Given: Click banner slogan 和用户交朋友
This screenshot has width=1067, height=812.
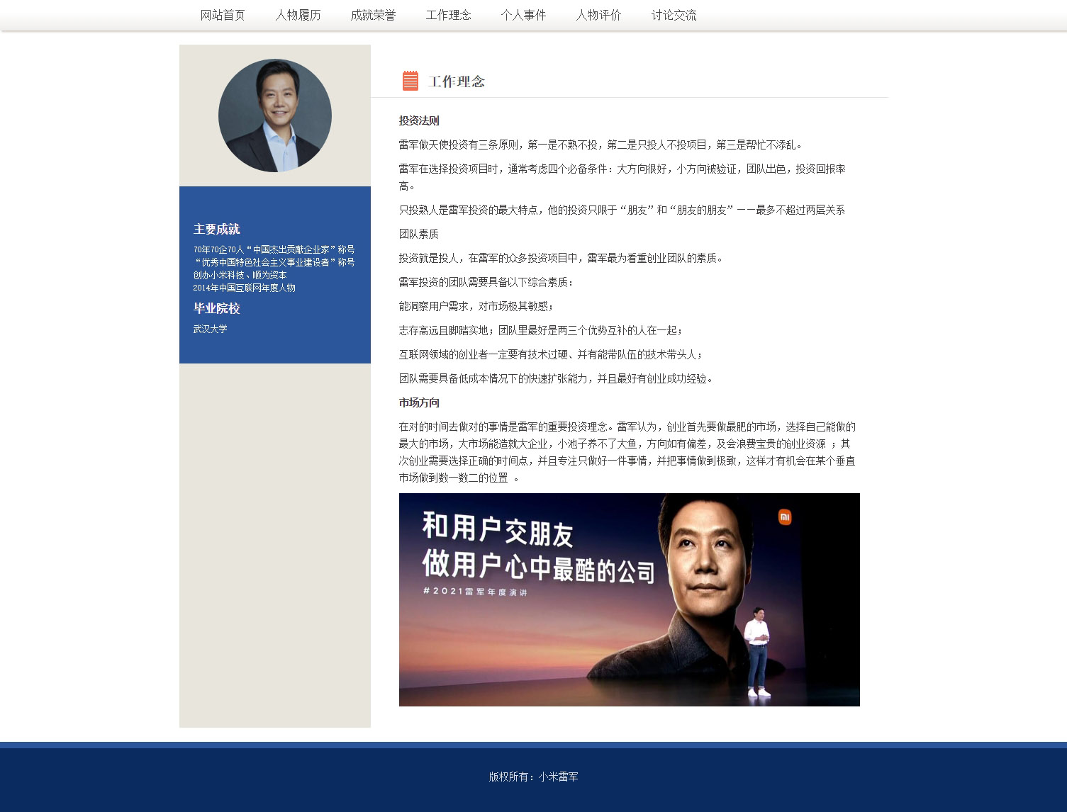Looking at the screenshot, I should click(497, 529).
